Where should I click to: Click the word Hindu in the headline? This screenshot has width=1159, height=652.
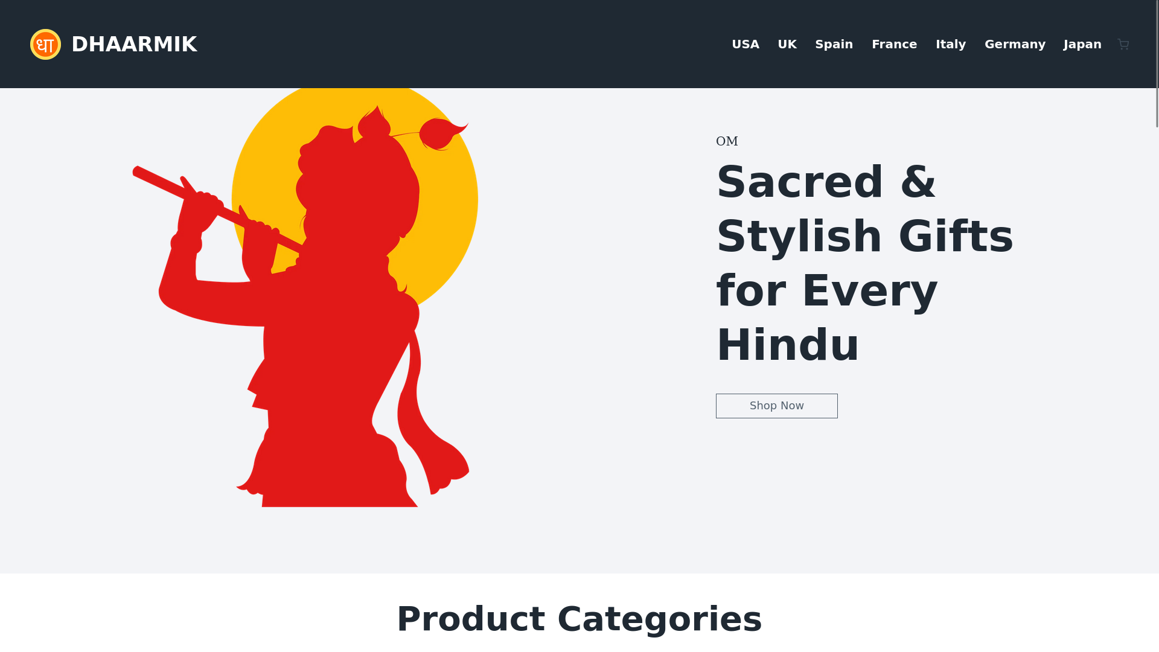pos(788,345)
